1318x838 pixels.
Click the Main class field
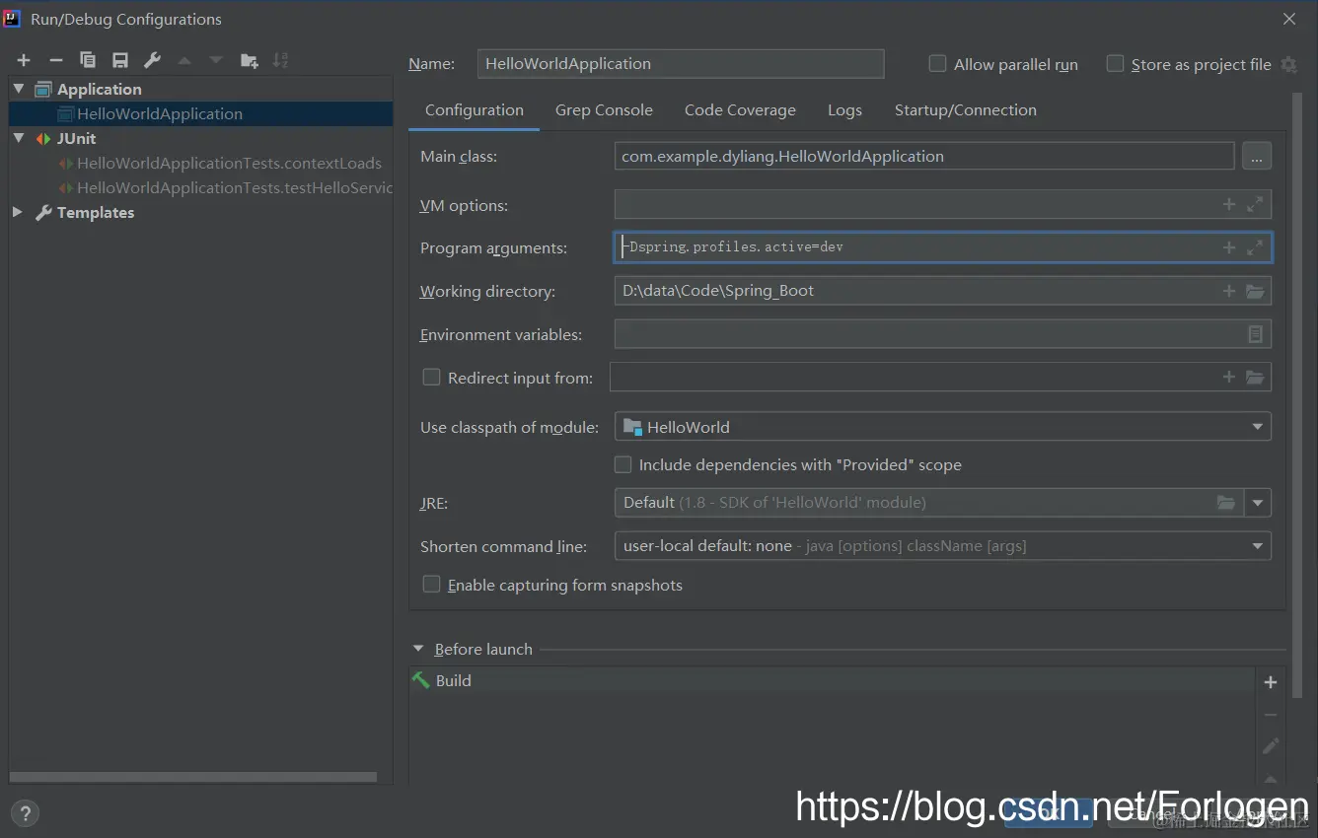coord(924,156)
